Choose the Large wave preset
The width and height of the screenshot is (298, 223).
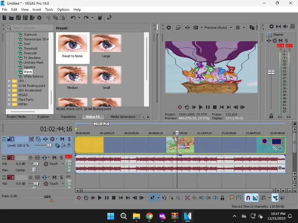[106, 46]
